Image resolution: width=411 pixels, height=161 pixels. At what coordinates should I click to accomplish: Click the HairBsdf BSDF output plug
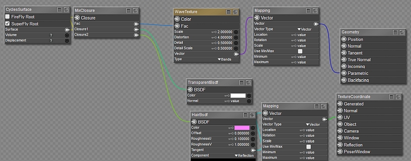[x=194, y=122]
